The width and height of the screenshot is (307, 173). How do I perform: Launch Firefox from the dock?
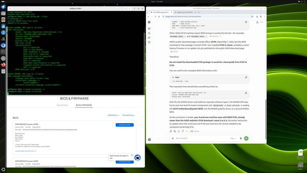click(3, 65)
